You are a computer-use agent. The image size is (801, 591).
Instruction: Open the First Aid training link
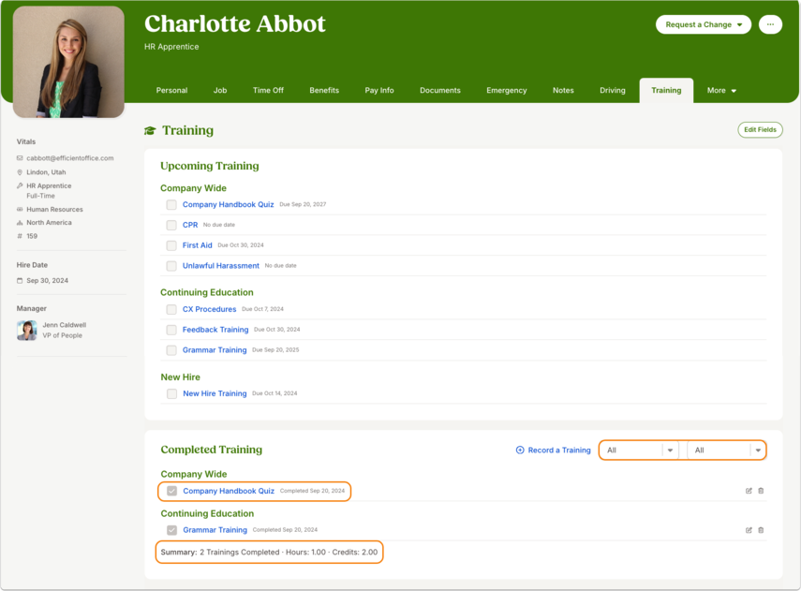pos(197,245)
